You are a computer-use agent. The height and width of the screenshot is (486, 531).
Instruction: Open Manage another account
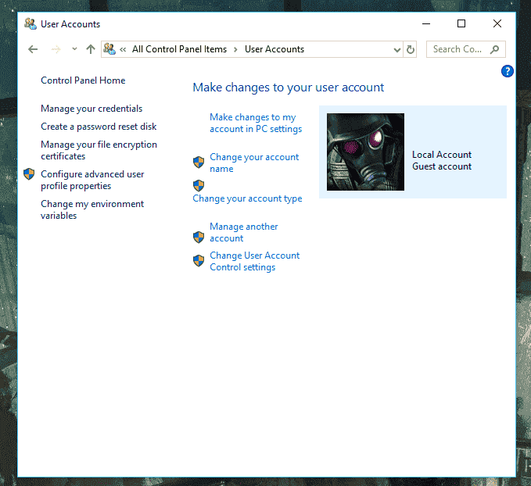click(x=243, y=233)
